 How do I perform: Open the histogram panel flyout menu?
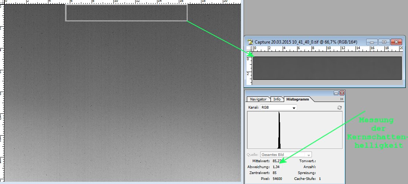point(341,99)
